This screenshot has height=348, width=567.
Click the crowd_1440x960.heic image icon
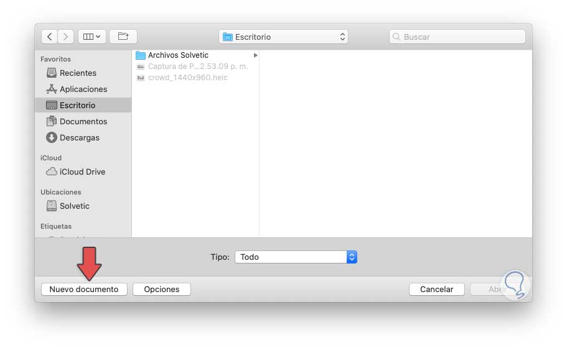pos(141,78)
